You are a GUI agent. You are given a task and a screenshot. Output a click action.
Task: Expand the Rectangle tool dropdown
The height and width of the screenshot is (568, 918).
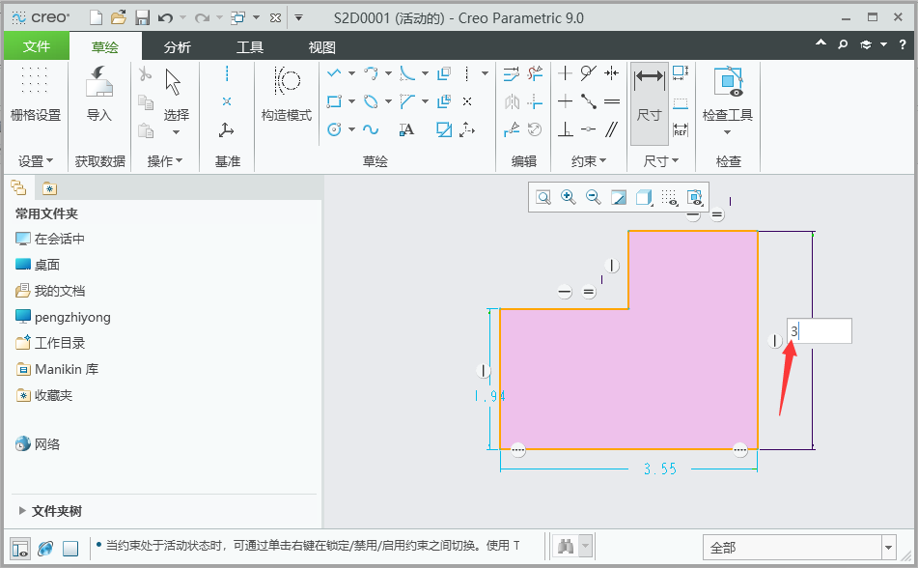352,101
